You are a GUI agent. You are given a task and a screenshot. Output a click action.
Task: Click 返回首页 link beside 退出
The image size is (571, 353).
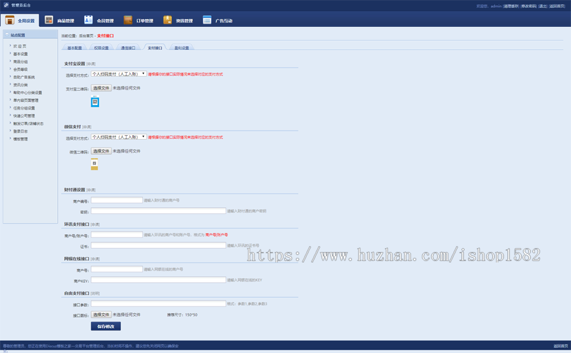point(557,6)
